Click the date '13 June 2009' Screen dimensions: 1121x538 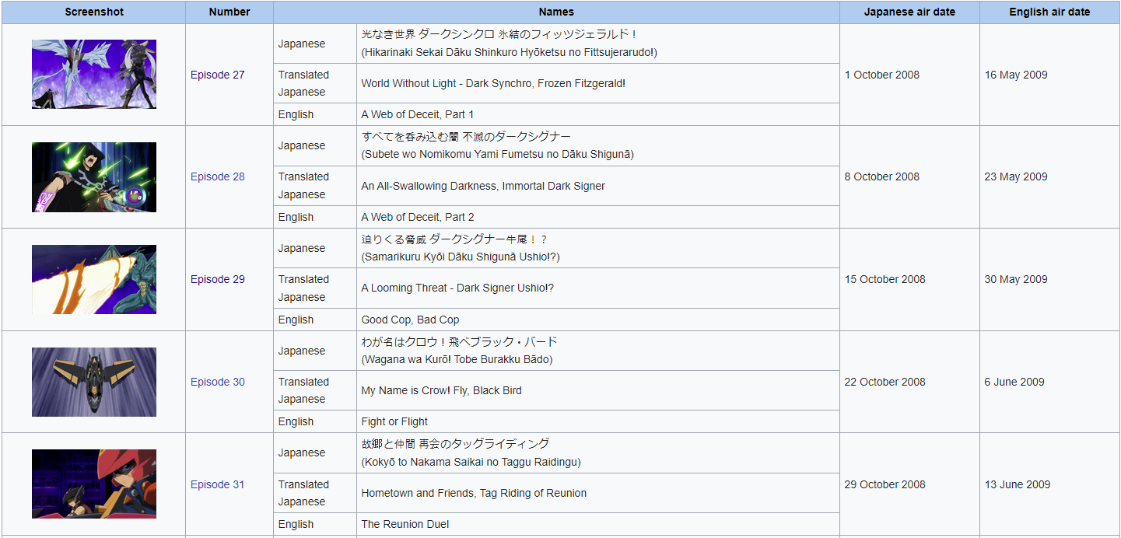pyautogui.click(x=1018, y=484)
